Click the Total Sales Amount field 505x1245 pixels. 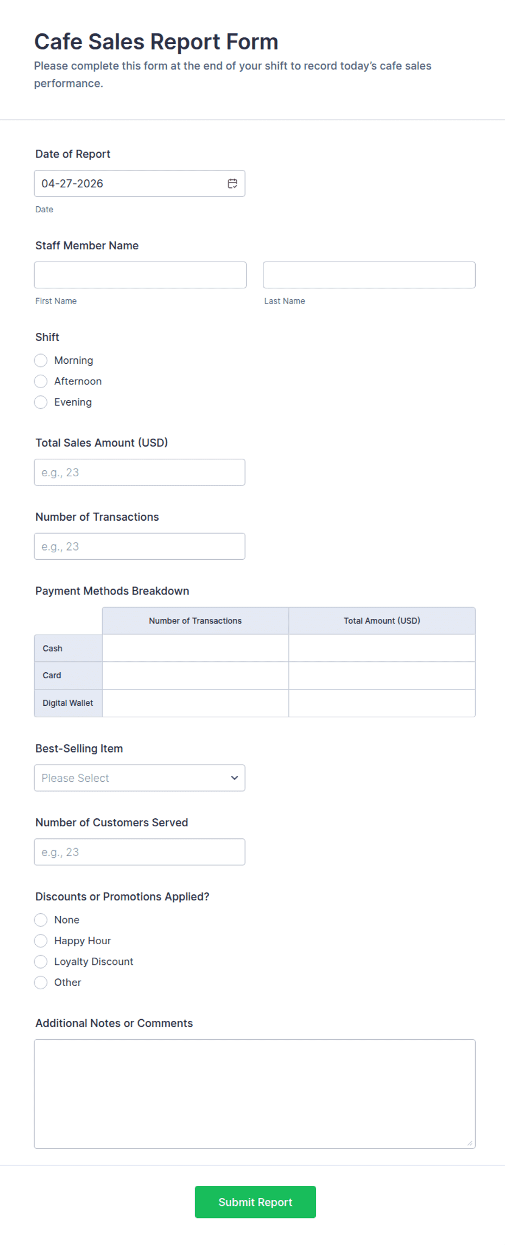[x=140, y=472]
